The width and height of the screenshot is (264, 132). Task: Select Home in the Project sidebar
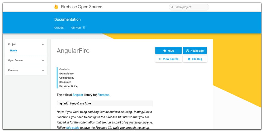click(x=13, y=50)
